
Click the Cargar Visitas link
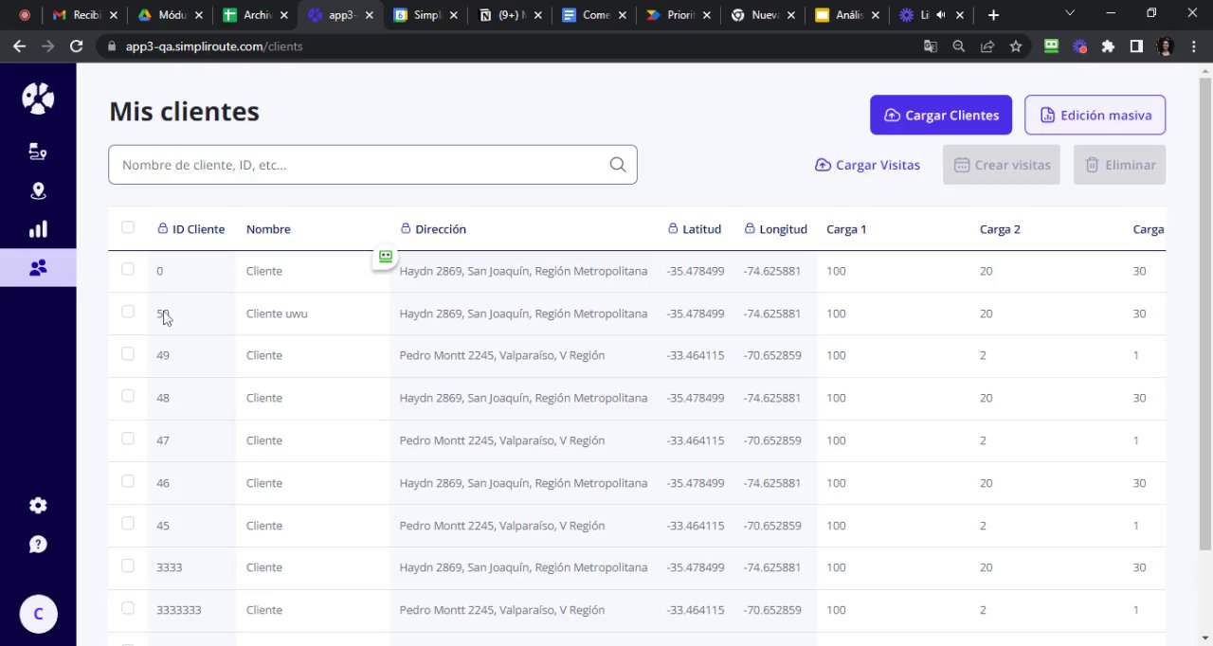pos(867,165)
